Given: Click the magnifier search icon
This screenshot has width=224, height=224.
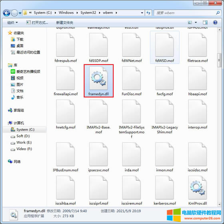Looking at the screenshot, I should pyautogui.click(x=218, y=13).
